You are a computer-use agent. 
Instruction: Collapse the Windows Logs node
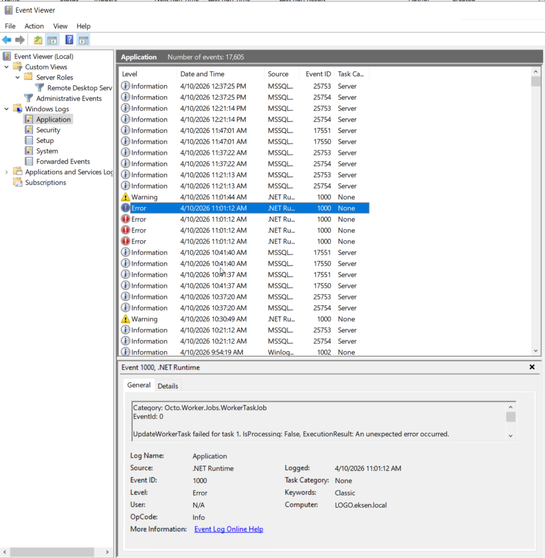point(7,109)
